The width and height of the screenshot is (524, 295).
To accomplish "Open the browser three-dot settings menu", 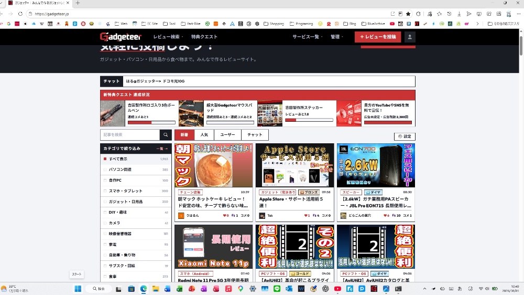I will pos(519,14).
